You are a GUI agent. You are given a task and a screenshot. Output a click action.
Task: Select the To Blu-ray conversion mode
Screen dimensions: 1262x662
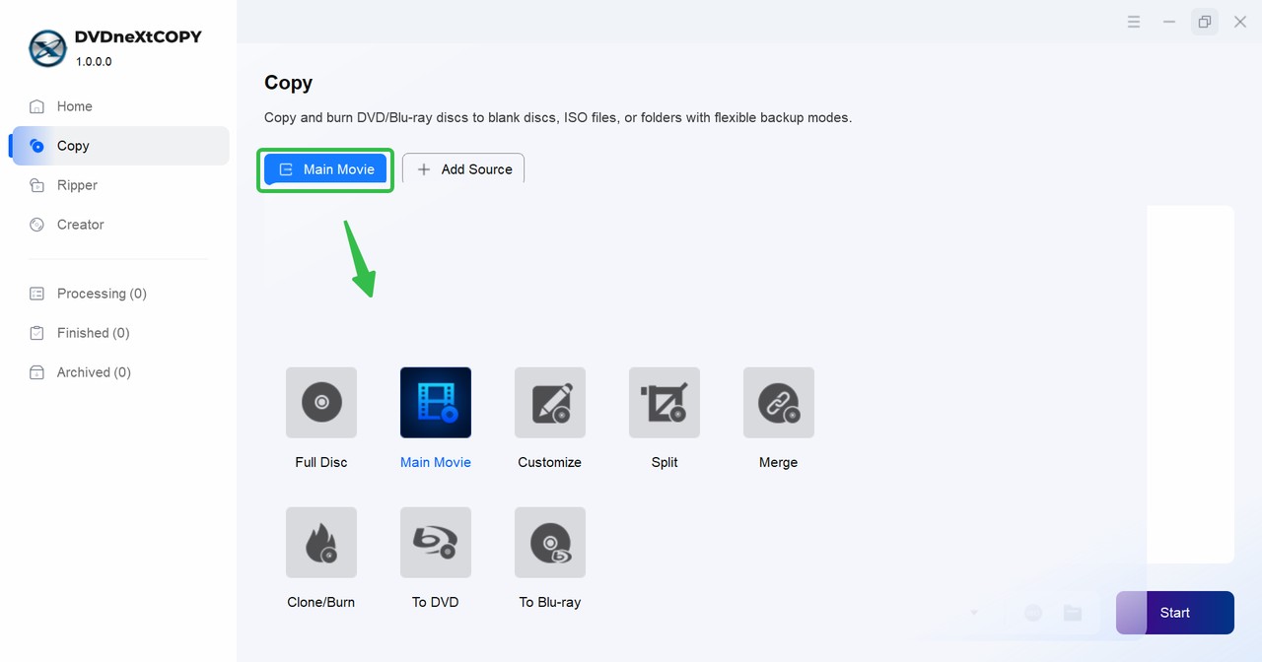(x=550, y=543)
